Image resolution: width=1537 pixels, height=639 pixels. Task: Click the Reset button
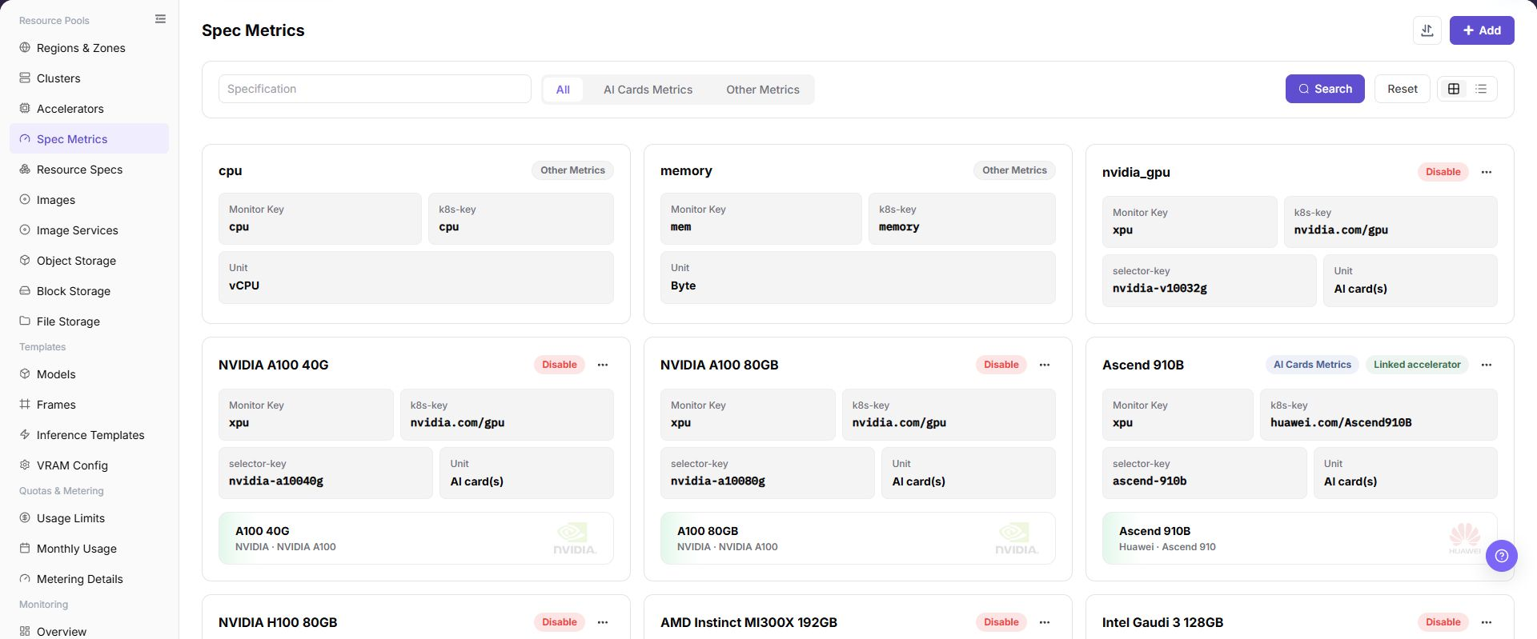point(1403,89)
